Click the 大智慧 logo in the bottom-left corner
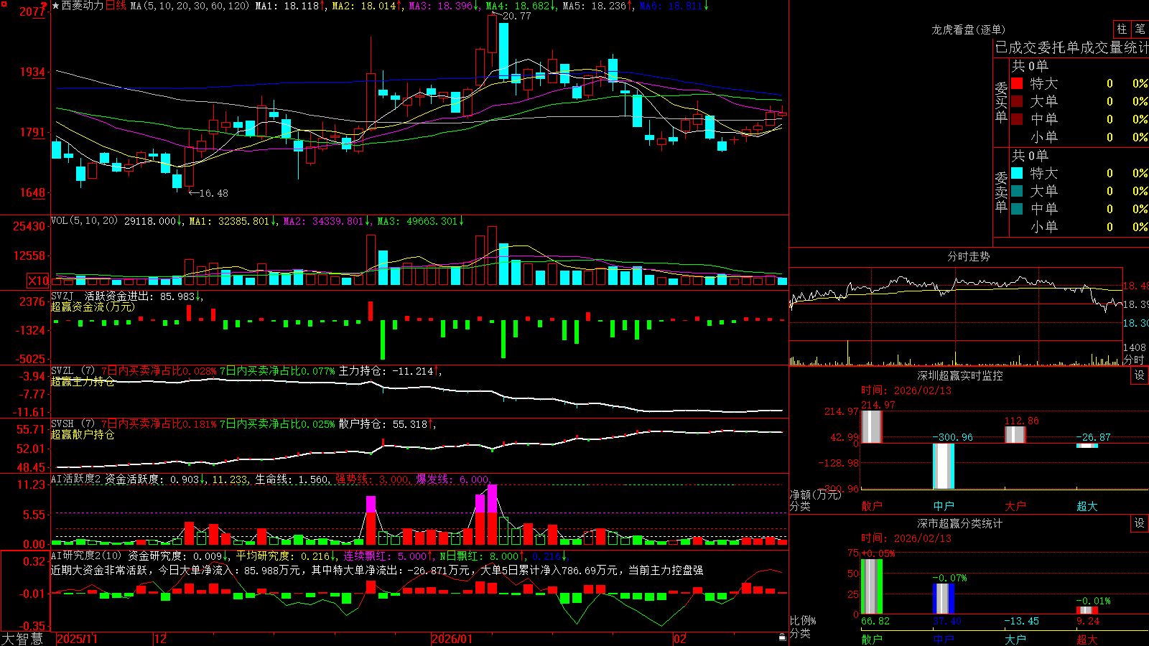This screenshot has height=646, width=1149. click(22, 639)
